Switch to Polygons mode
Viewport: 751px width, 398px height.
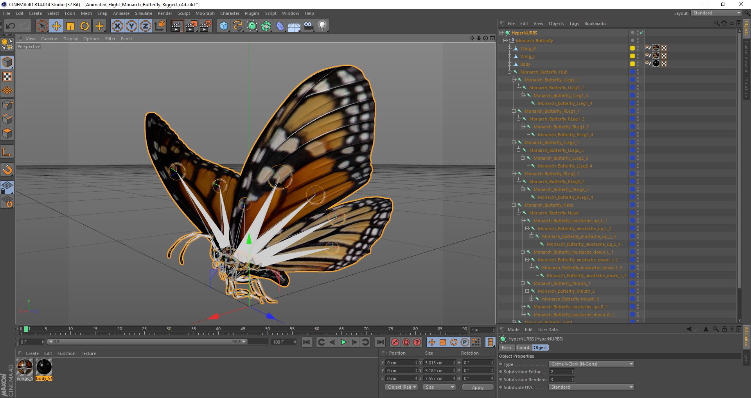point(7,133)
